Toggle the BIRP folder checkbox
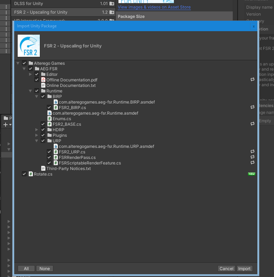274x277 pixels. (x=43, y=96)
